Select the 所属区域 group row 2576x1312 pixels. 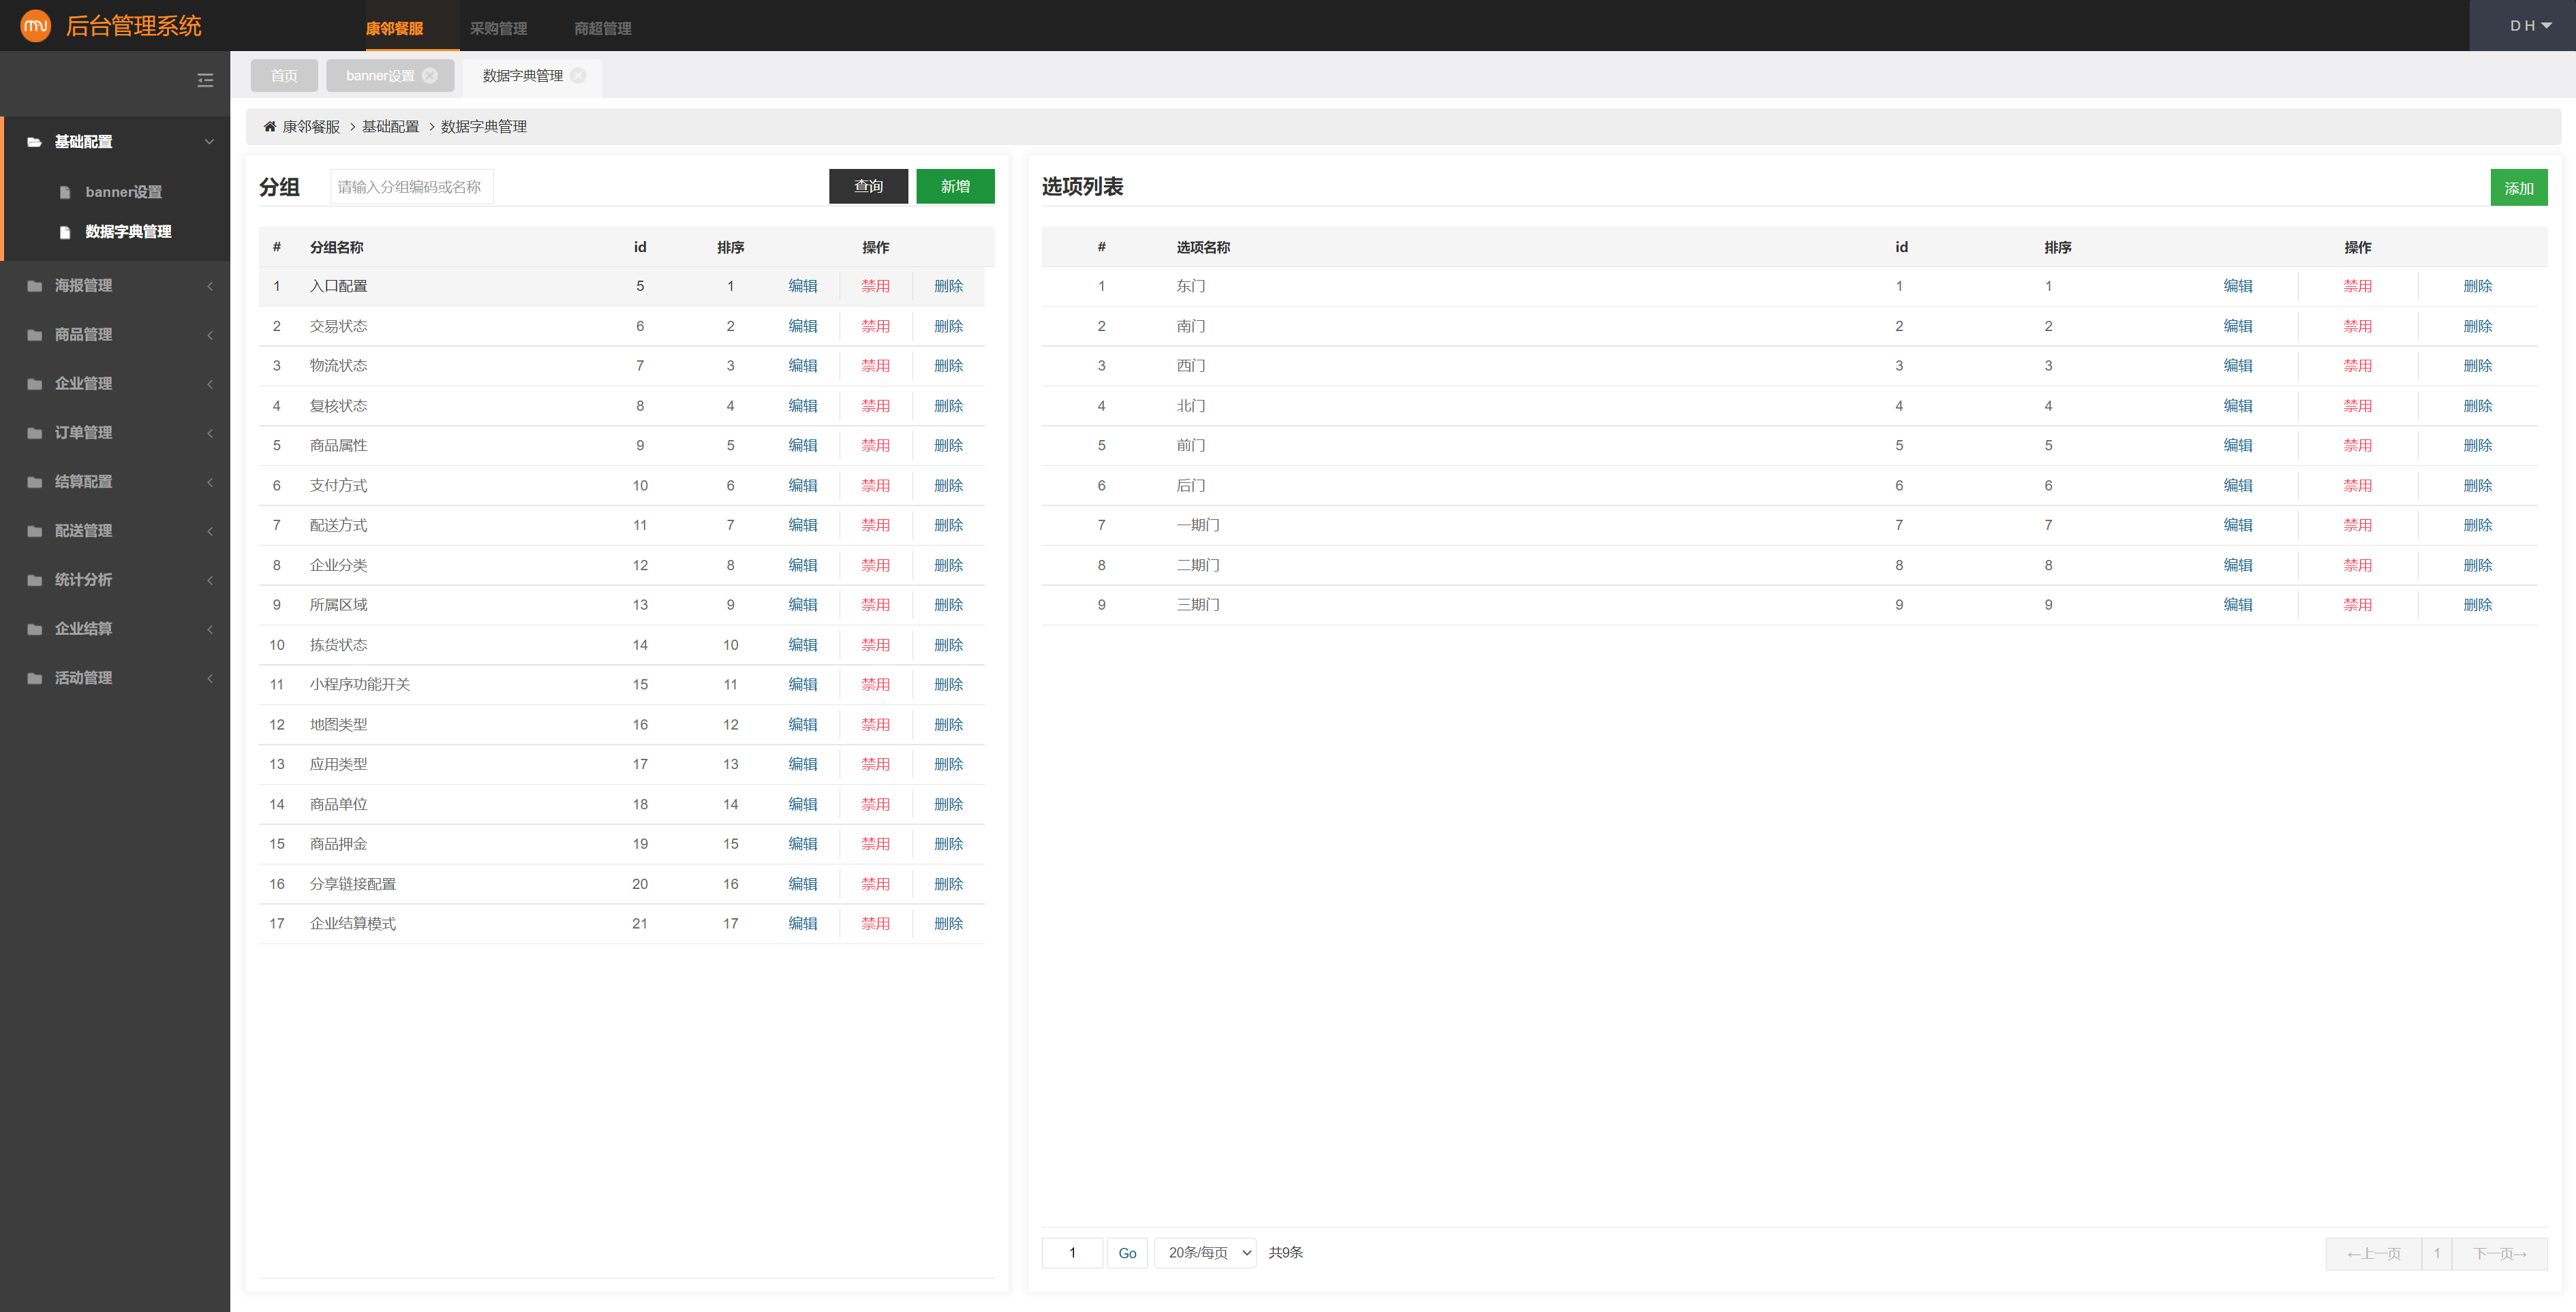tap(622, 604)
